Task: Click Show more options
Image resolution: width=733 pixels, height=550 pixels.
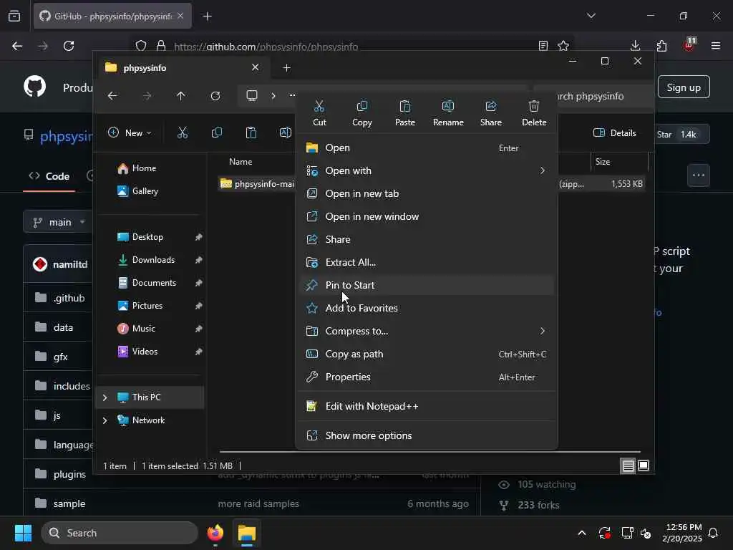Action: (427, 436)
